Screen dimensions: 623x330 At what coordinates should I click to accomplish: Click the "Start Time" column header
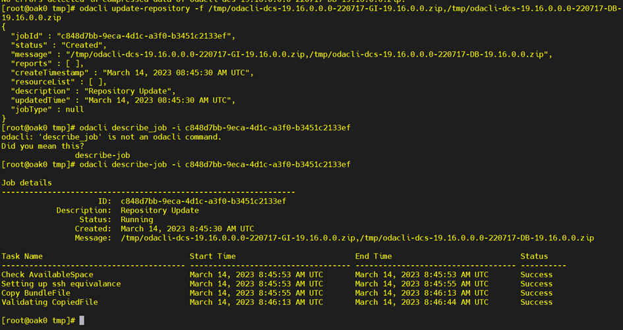[212, 256]
